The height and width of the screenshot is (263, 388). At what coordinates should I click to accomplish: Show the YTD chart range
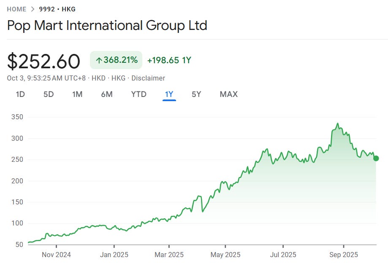[138, 94]
